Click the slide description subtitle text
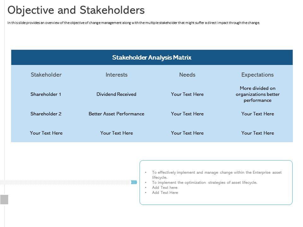This screenshot has width=303, height=227. click(134, 23)
